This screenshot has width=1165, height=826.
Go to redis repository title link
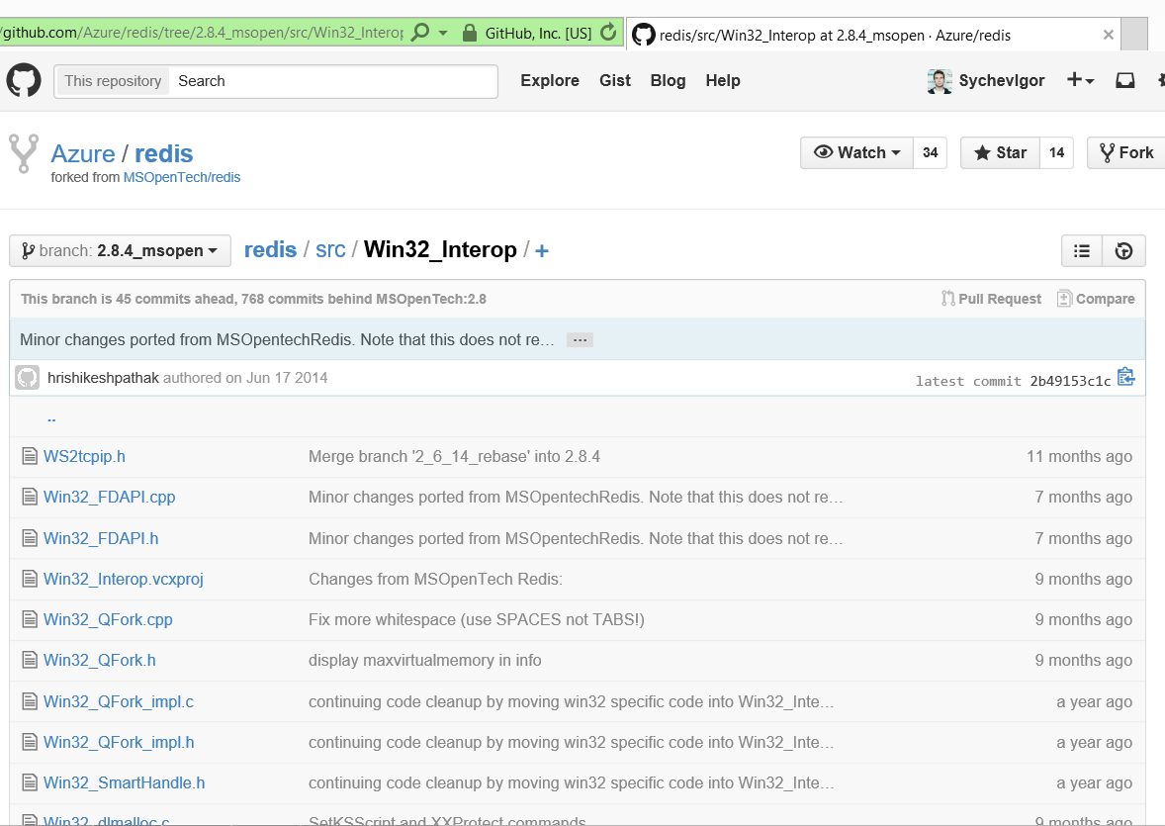click(163, 153)
